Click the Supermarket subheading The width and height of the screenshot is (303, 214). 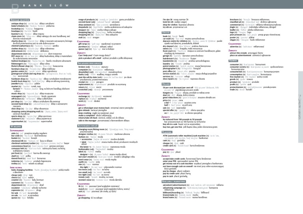point(17,130)
